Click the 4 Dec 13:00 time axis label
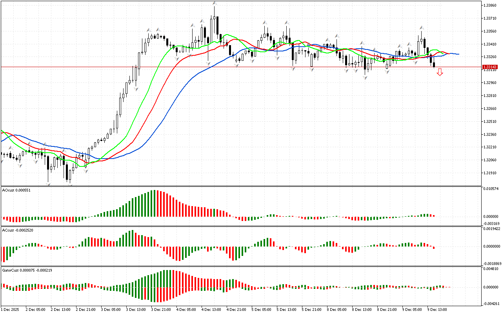 click(x=211, y=309)
